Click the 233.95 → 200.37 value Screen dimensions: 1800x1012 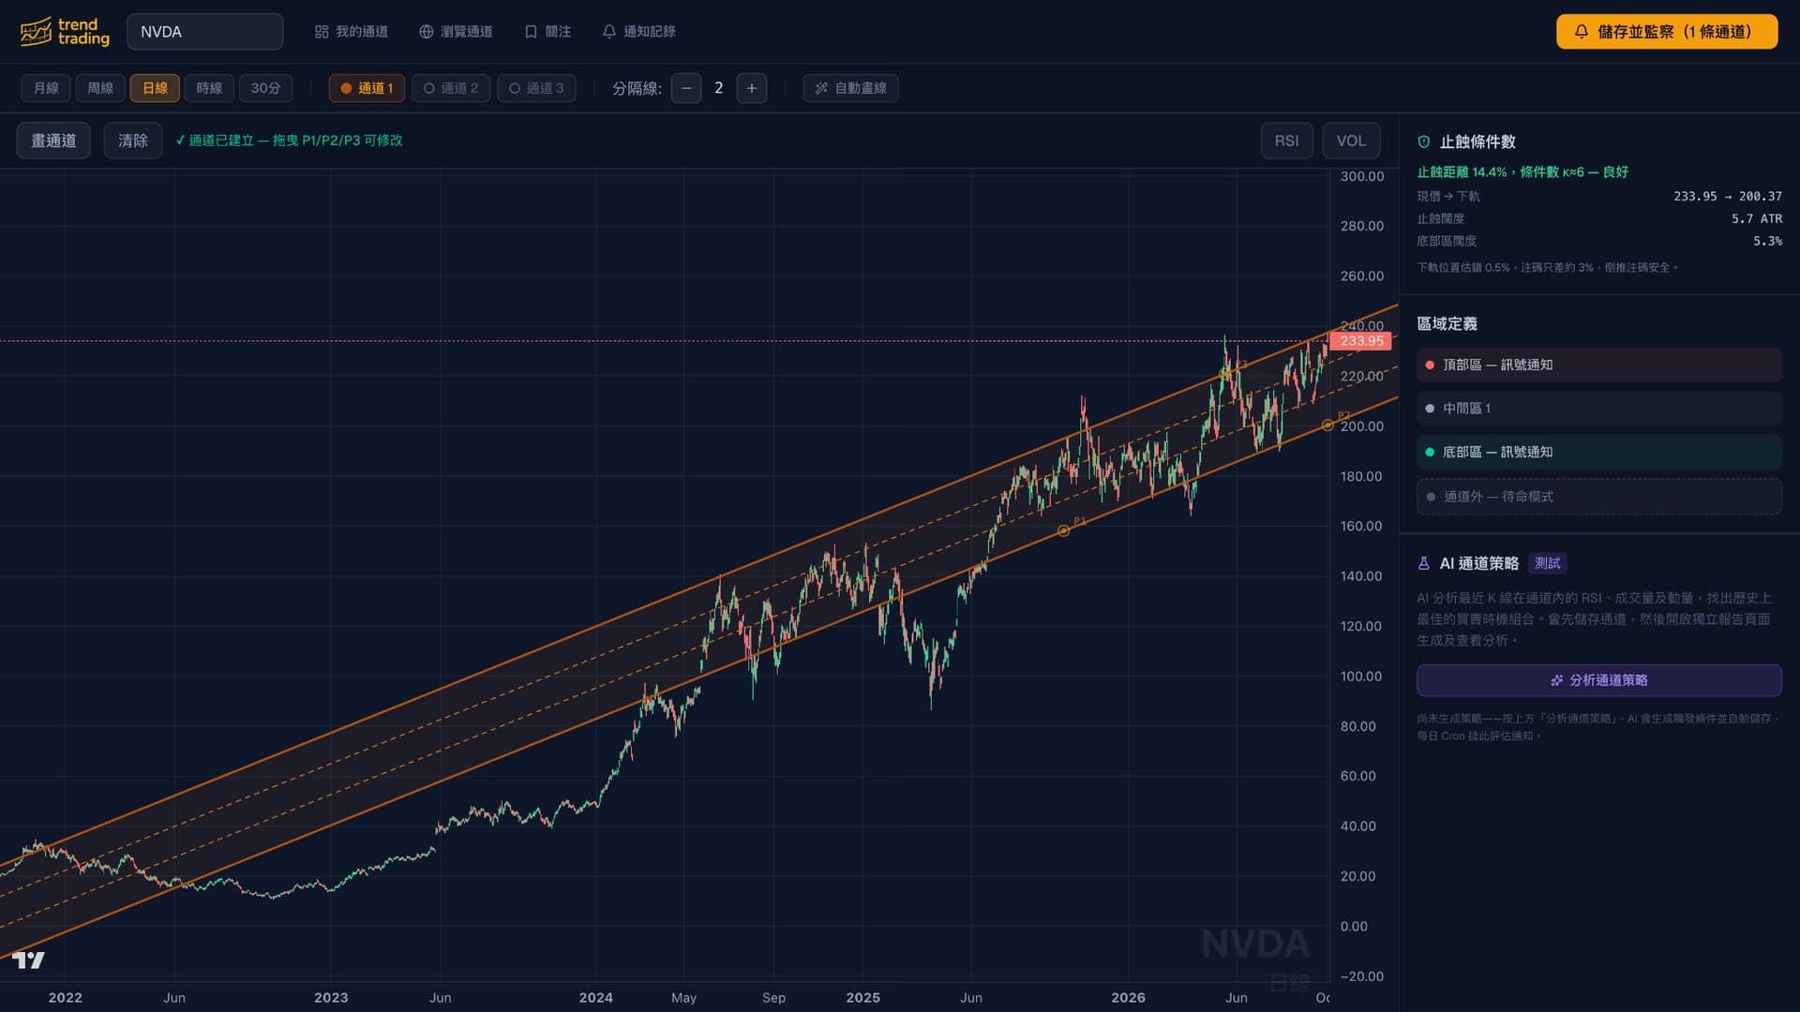(1727, 196)
